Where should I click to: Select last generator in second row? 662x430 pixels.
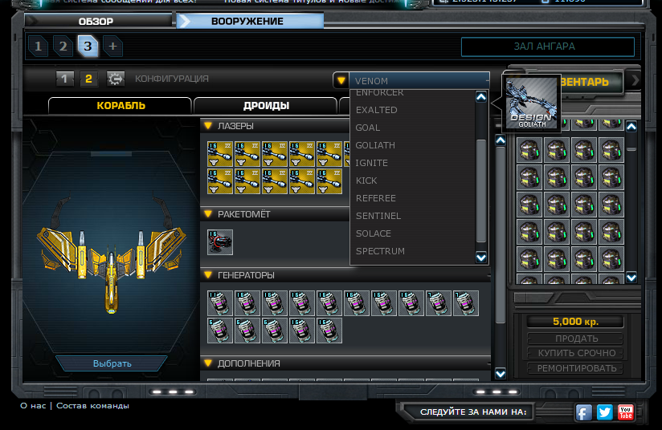(329, 331)
